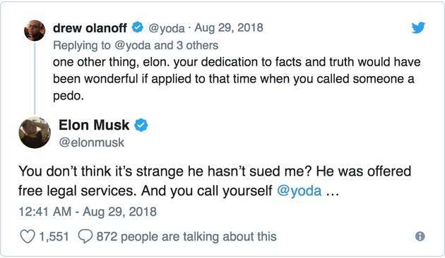Open the drew olanoff name link
This screenshot has width=445, height=258.
(90, 27)
